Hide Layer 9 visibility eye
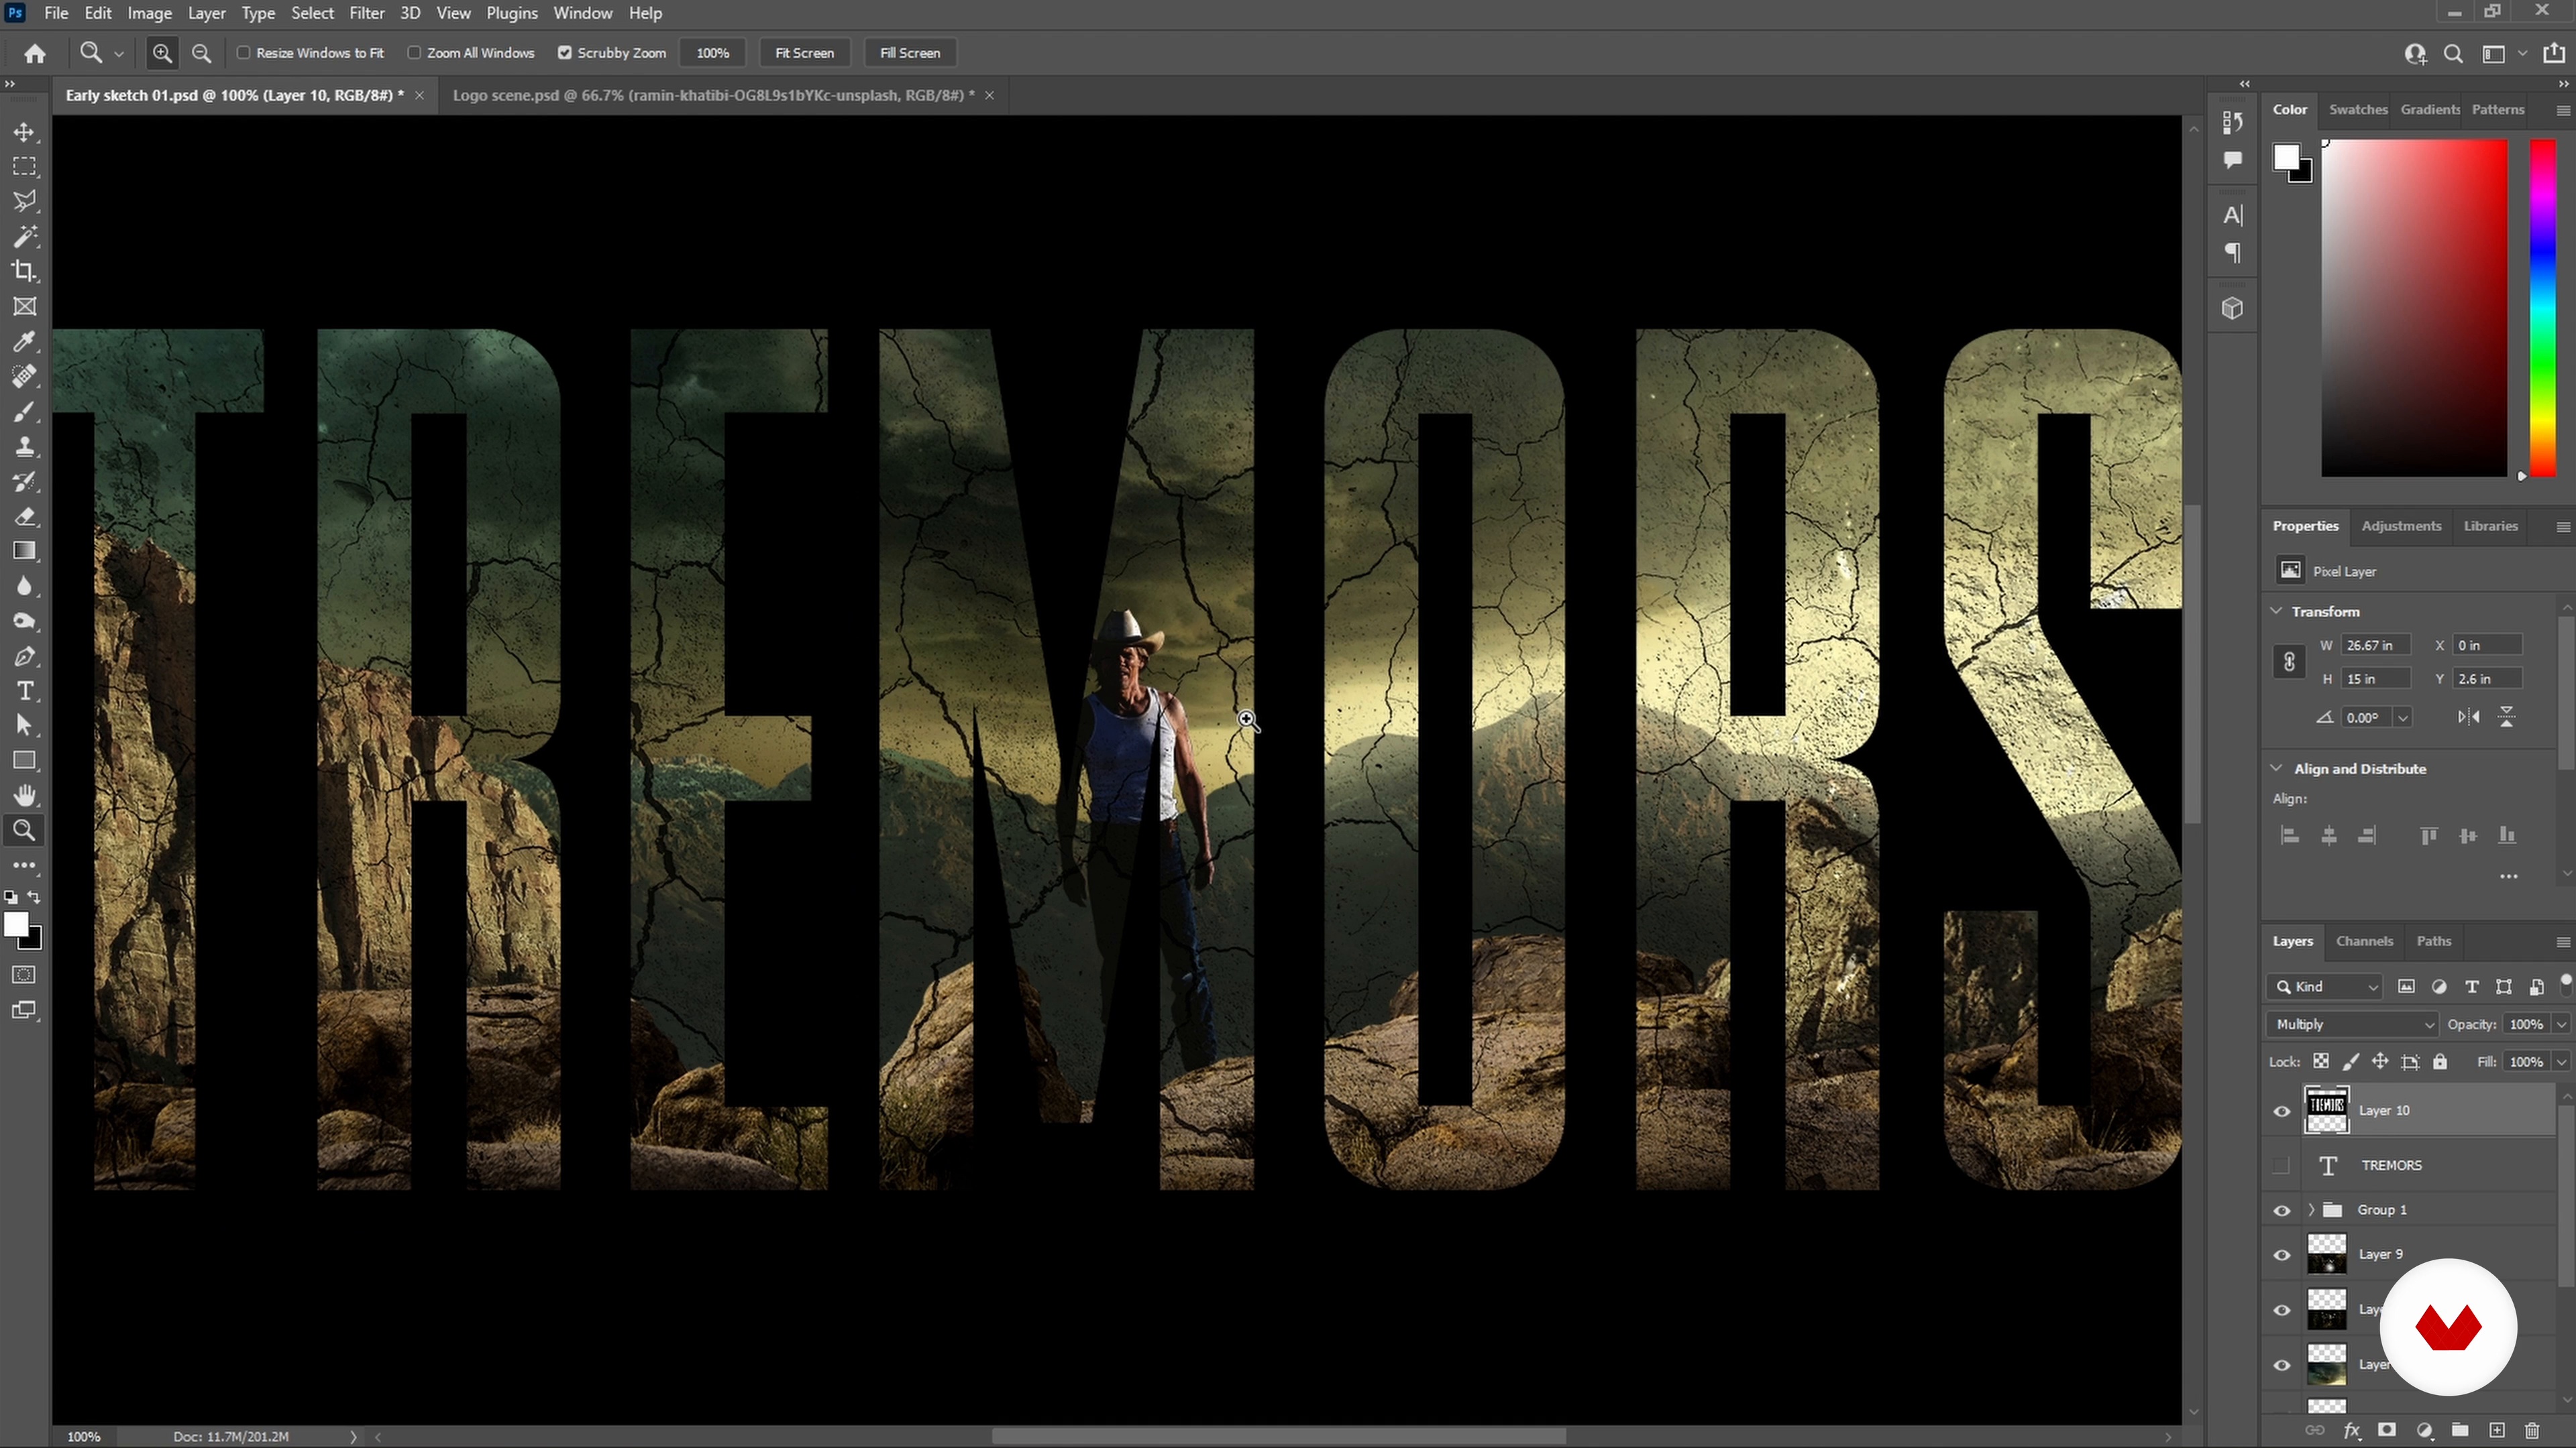 point(2282,1255)
